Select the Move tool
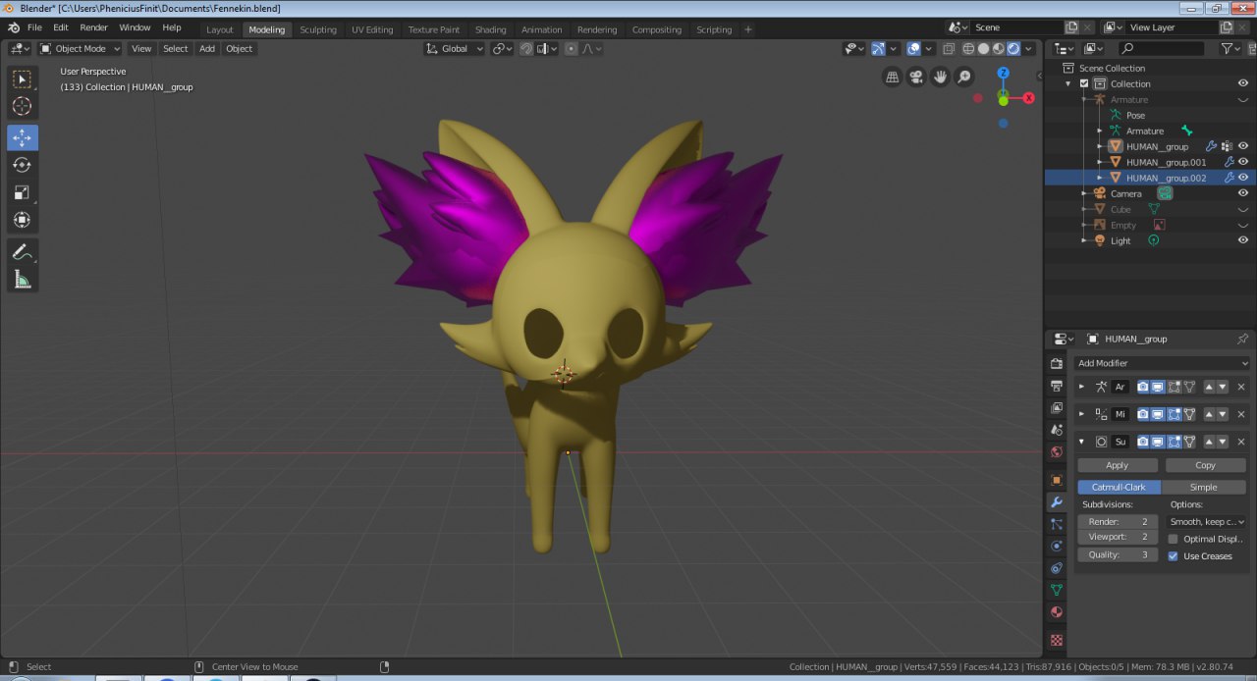Screen dimensions: 1257x681 coord(22,137)
